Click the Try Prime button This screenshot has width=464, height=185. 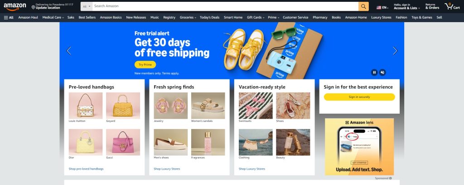[x=145, y=65]
